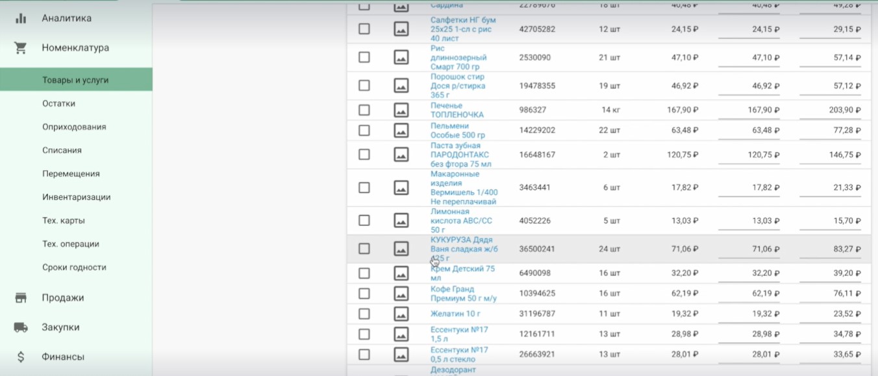Edit the 24,15 ₽ underlined price for Салфетки
This screenshot has width=878, height=376.
(x=749, y=29)
